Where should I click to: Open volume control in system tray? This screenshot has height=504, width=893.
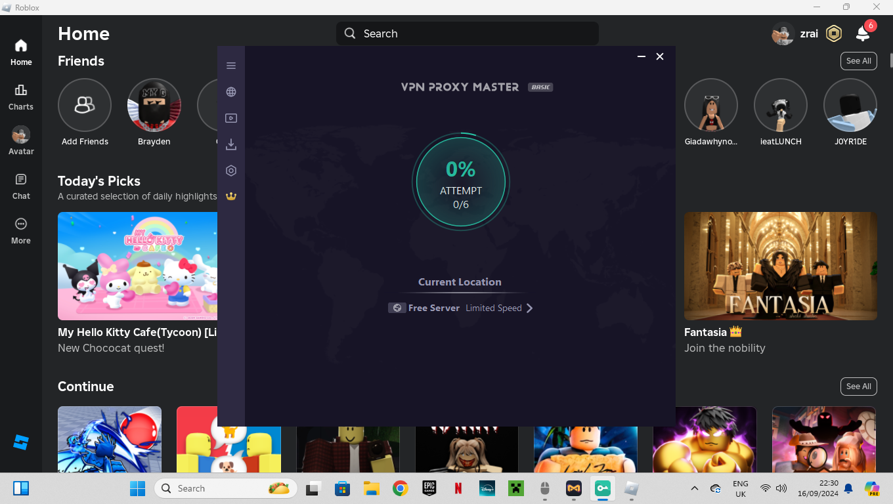(x=781, y=488)
